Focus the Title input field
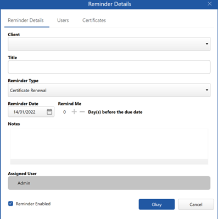The width and height of the screenshot is (218, 219). pyautogui.click(x=109, y=67)
